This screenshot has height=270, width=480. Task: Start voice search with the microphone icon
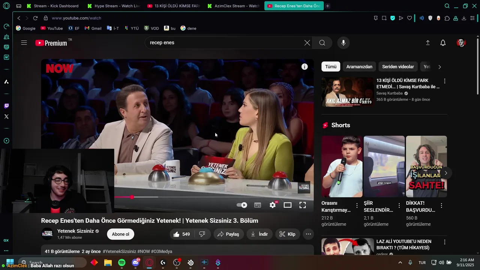click(343, 43)
